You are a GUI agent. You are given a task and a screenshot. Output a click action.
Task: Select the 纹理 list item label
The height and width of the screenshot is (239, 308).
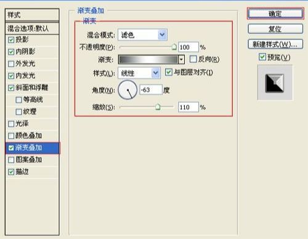pos(30,111)
